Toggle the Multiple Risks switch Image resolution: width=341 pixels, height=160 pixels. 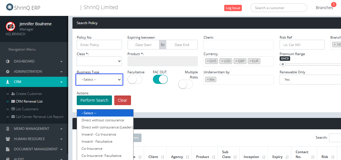[185, 84]
